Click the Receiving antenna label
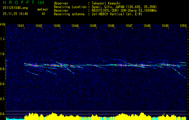The height and width of the screenshot is (120, 189). [69, 14]
